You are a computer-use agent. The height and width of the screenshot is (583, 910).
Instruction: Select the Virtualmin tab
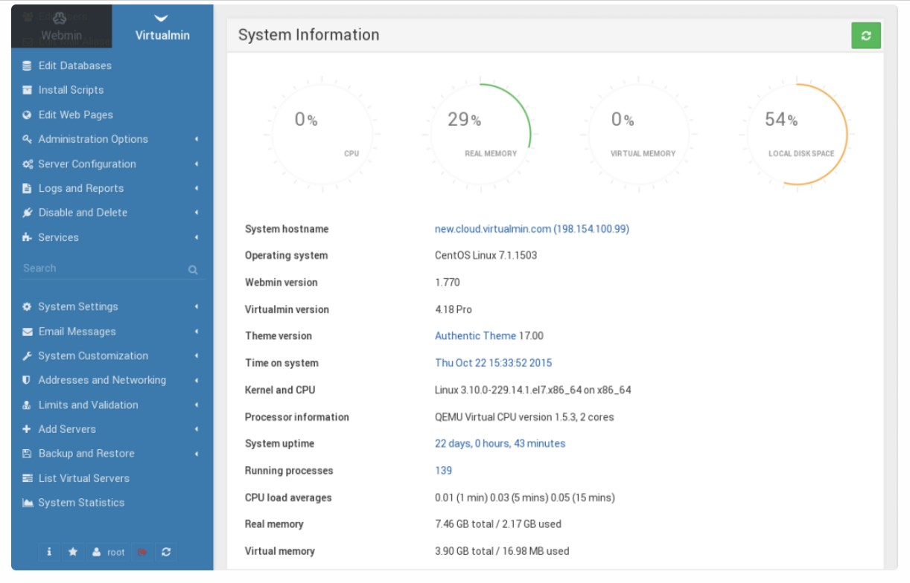162,27
